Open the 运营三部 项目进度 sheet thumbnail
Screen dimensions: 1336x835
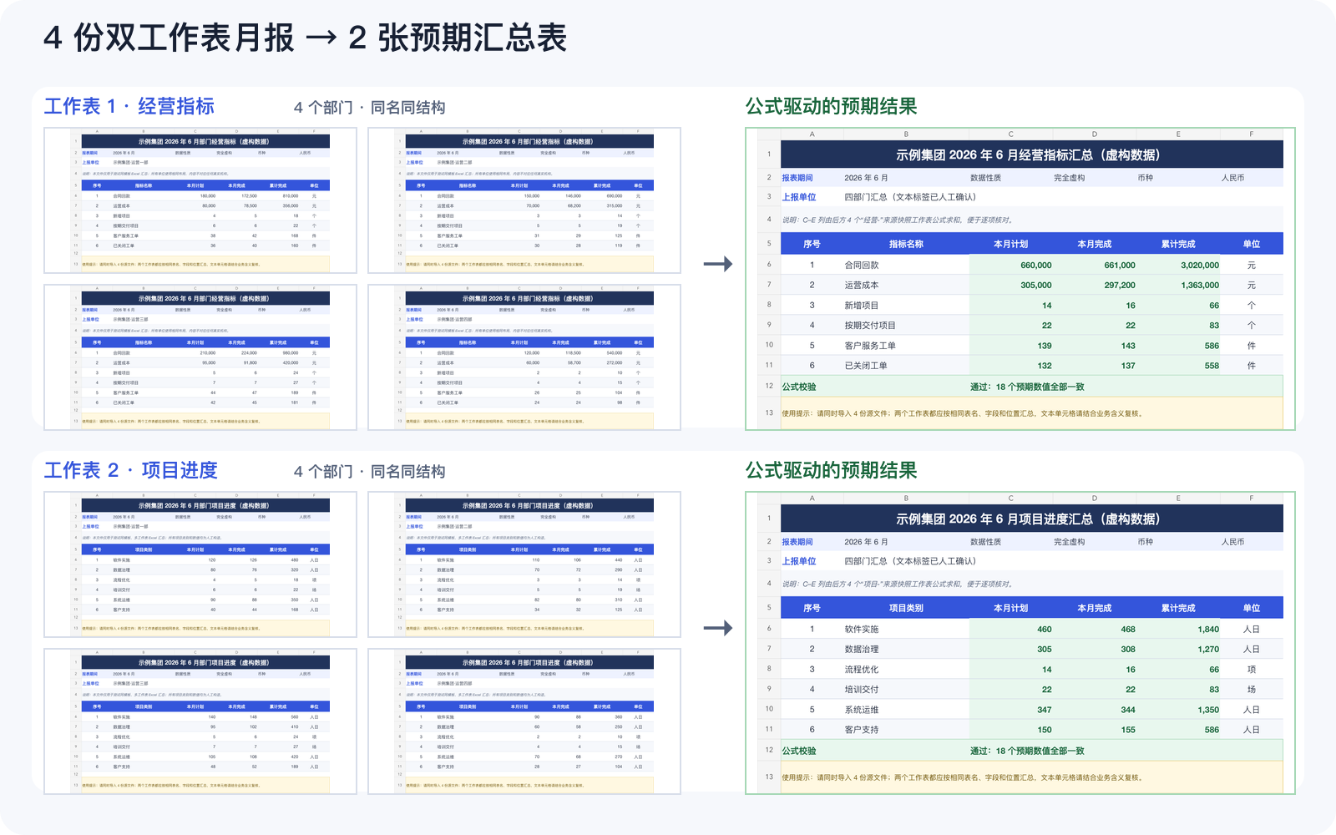[200, 721]
